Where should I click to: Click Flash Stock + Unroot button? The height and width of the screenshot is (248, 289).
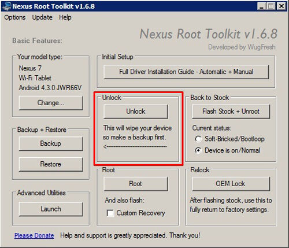[x=231, y=112]
